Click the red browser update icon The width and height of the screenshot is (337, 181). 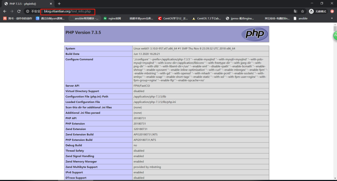332,11
